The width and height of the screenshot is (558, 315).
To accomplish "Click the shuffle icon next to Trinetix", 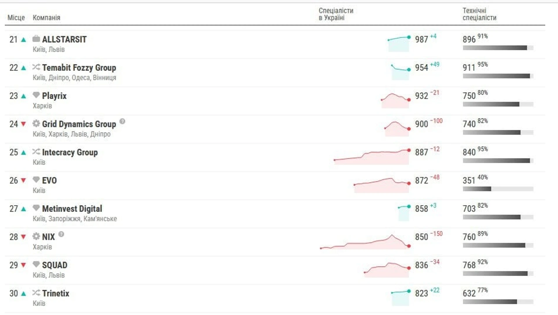I will [36, 293].
